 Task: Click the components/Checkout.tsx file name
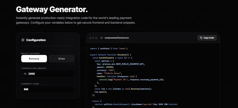(117, 38)
